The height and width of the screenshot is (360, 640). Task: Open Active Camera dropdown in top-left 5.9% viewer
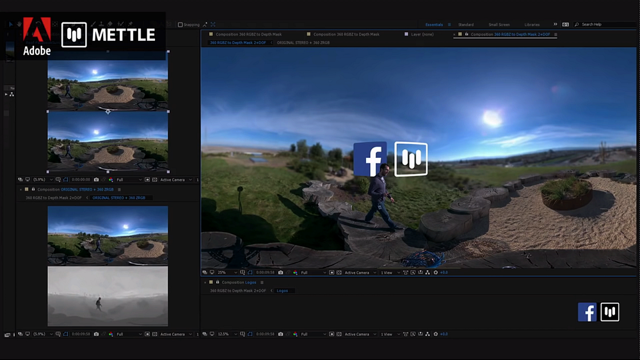point(176,180)
